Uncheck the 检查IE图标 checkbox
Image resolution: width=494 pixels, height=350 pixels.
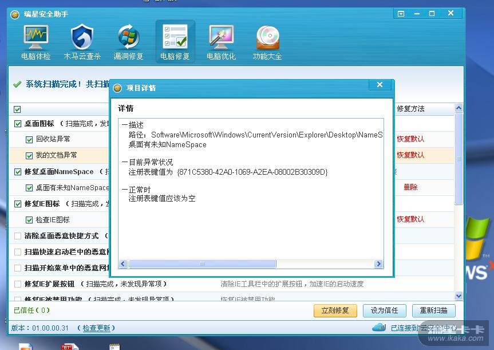pos(29,220)
